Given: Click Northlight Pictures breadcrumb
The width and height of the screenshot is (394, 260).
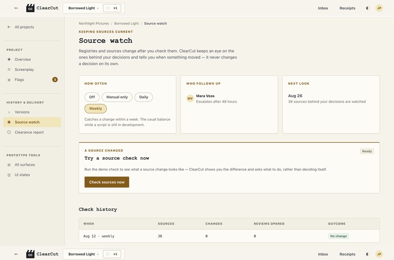Looking at the screenshot, I should coord(94,23).
